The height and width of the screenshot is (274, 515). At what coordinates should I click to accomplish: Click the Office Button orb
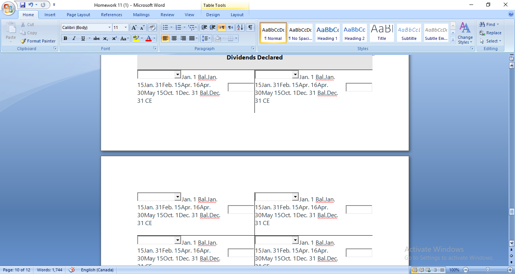click(8, 8)
